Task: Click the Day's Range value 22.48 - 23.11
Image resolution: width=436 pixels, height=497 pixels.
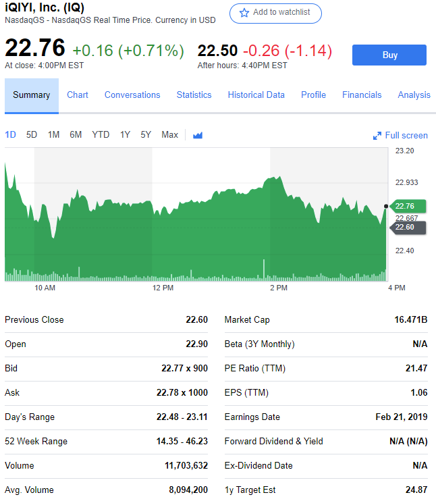Action: point(182,417)
